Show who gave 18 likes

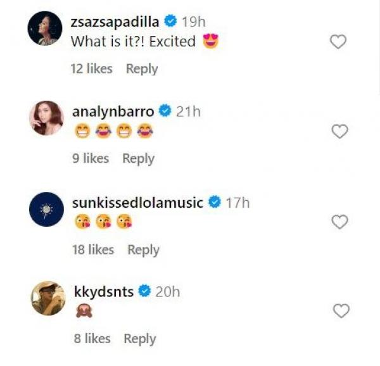(93, 249)
